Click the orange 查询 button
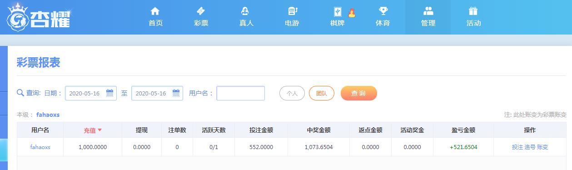The image size is (572, 170). (359, 93)
